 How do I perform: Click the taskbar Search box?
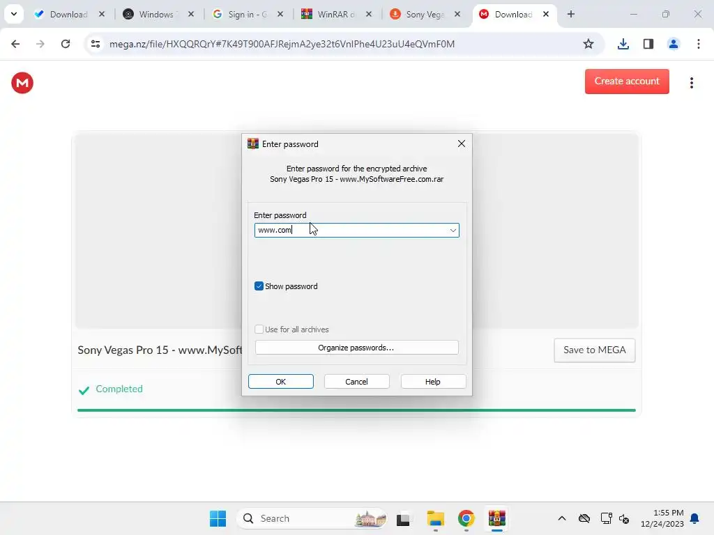coord(312,518)
